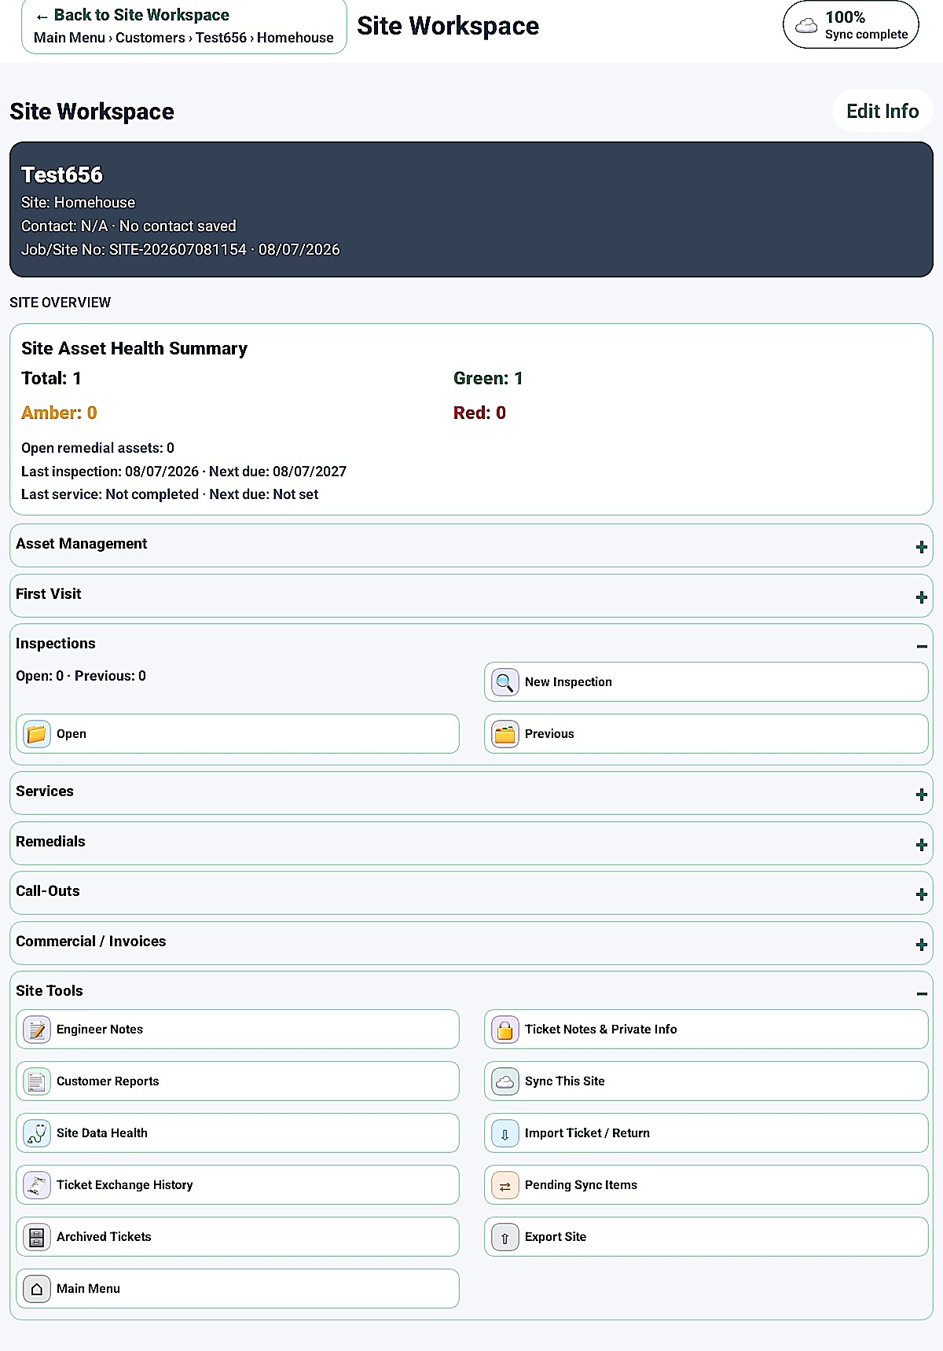Expand the Remedials section

[922, 845]
